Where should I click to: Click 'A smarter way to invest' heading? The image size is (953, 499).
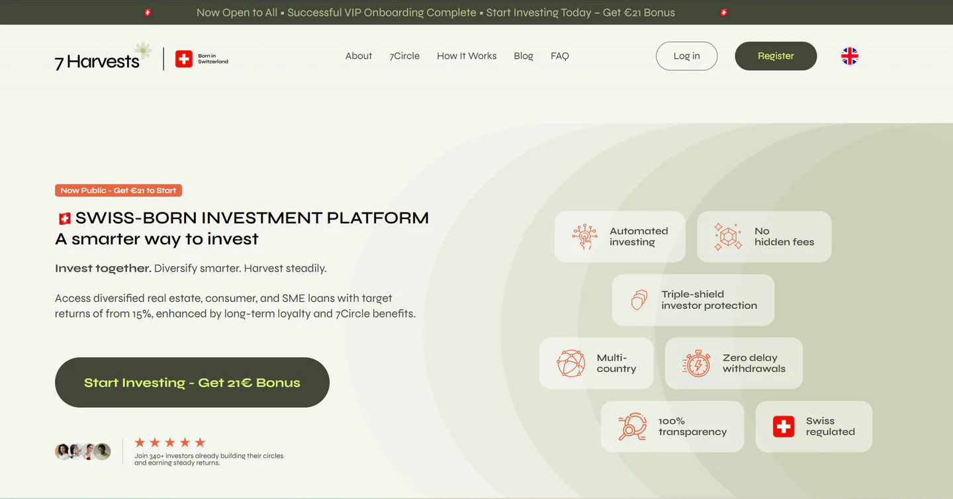pyautogui.click(x=157, y=240)
